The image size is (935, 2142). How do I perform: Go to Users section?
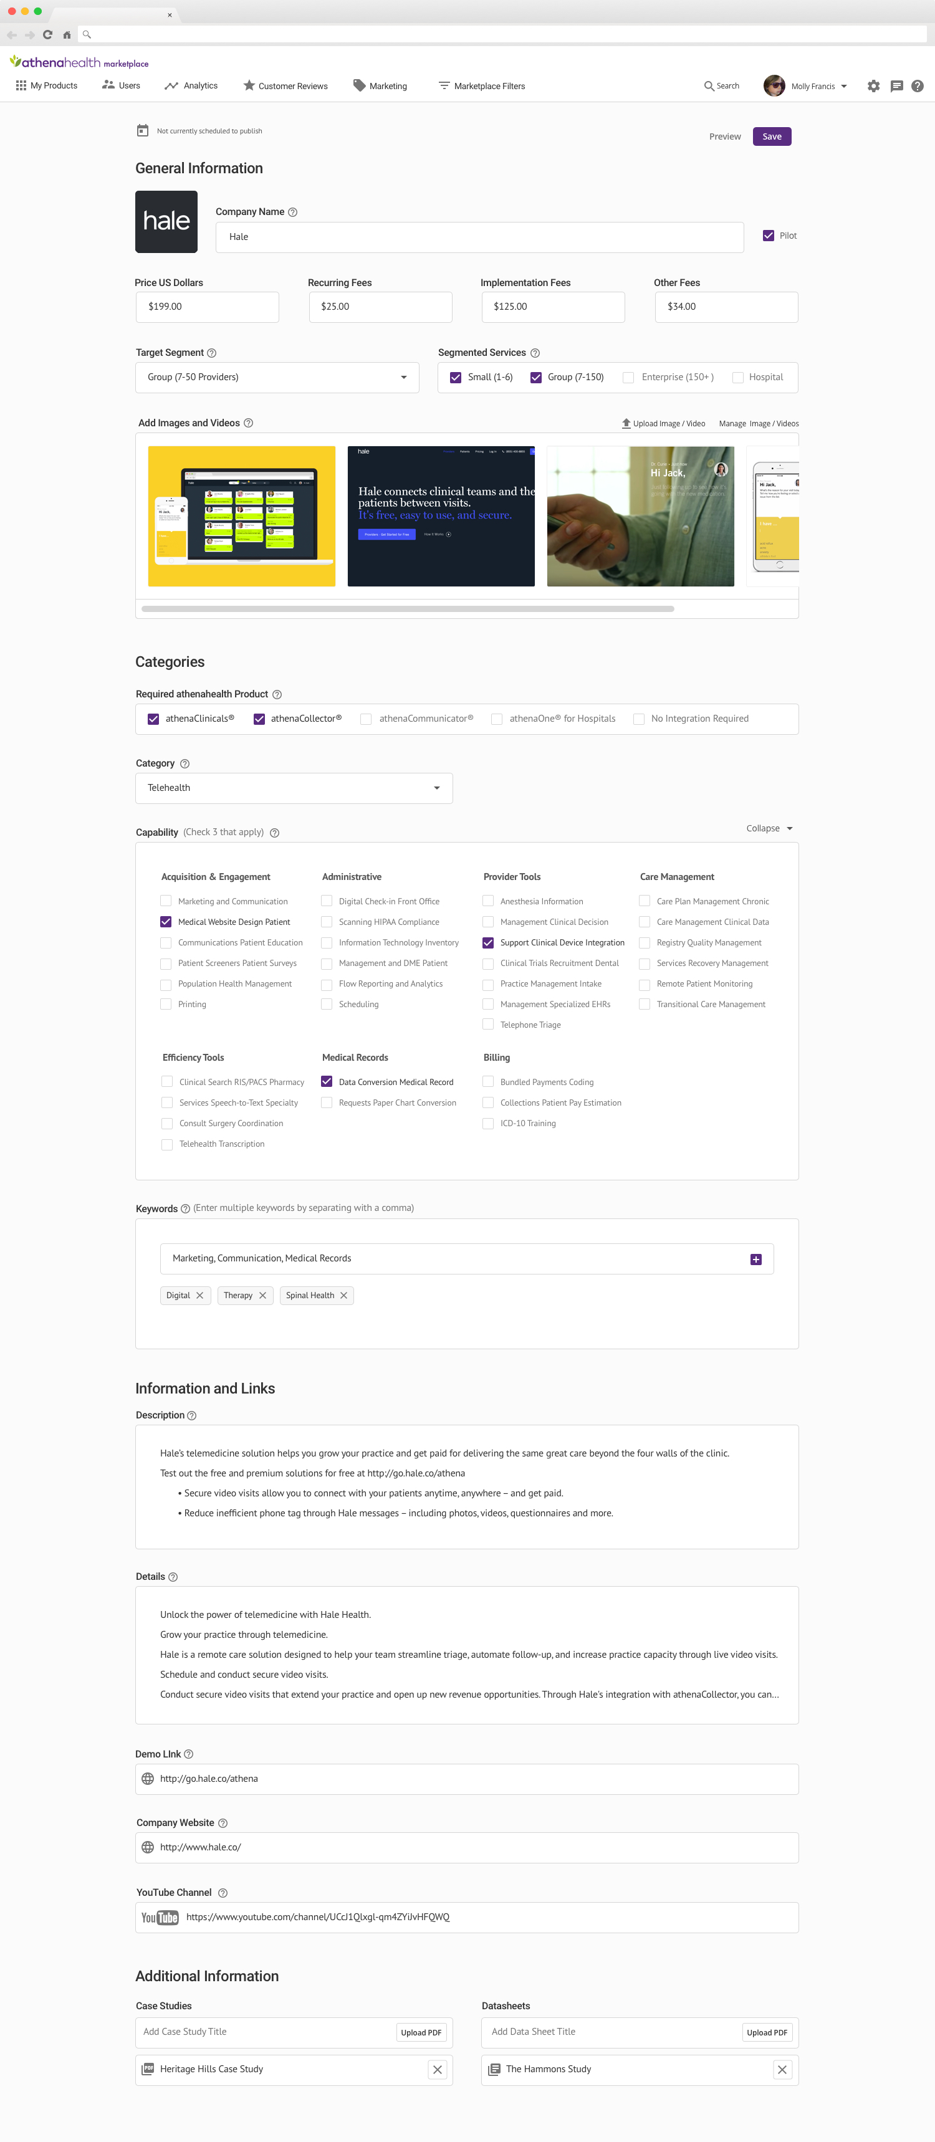pos(121,85)
